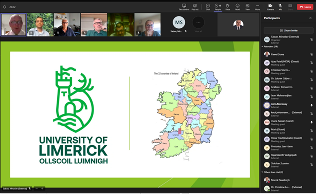Viewport: 316px width, 194px height.
Task: Click the muted mic icon for Jean Mahseredjian
Action: pos(312,97)
